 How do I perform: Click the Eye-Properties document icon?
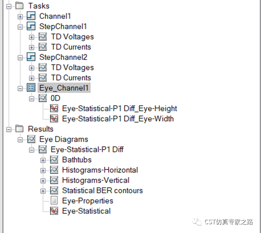coord(54,201)
